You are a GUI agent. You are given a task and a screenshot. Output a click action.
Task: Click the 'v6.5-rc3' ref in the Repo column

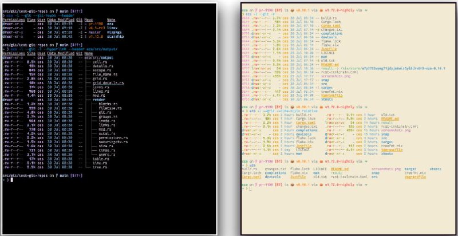point(96,28)
